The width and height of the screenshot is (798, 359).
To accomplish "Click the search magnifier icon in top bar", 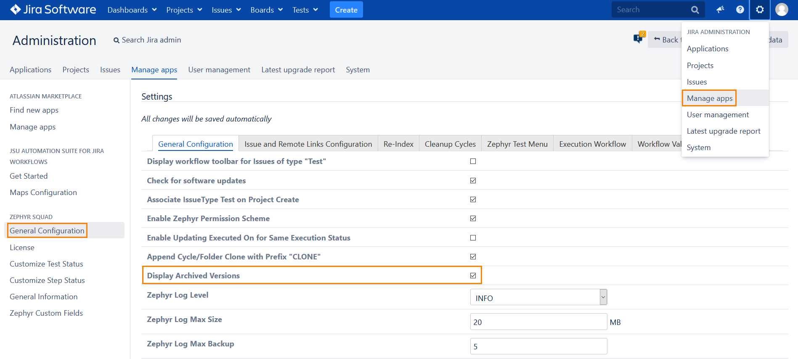I will (695, 10).
